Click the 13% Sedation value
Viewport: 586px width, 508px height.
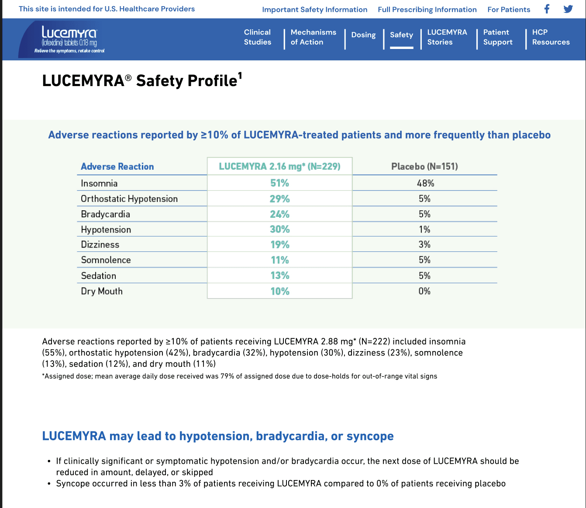(280, 276)
